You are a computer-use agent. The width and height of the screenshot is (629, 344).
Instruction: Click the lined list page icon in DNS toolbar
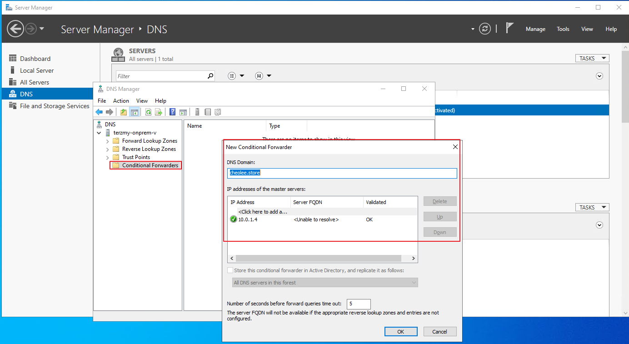click(208, 112)
